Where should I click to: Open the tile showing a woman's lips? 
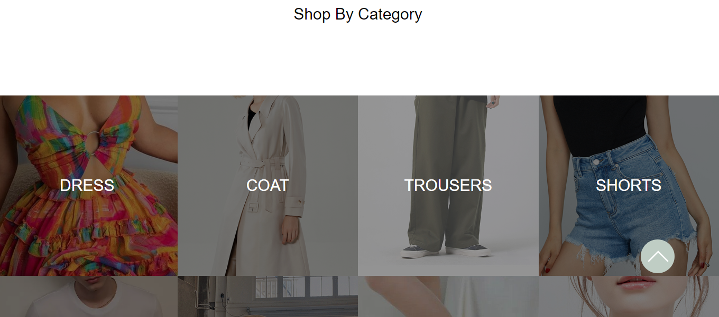coord(629,296)
